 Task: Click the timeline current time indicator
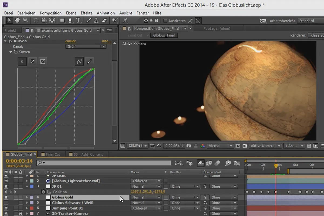tap(276, 166)
